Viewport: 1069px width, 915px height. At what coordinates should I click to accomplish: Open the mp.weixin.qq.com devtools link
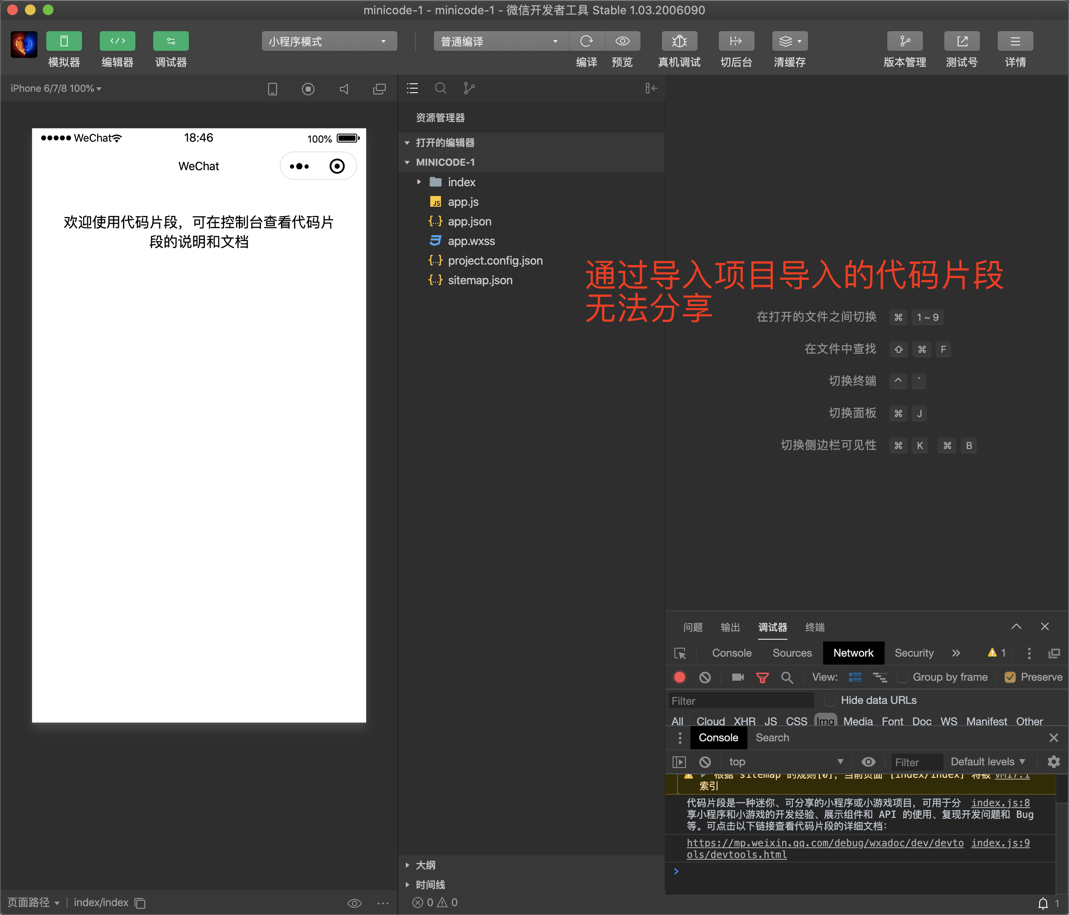click(824, 843)
